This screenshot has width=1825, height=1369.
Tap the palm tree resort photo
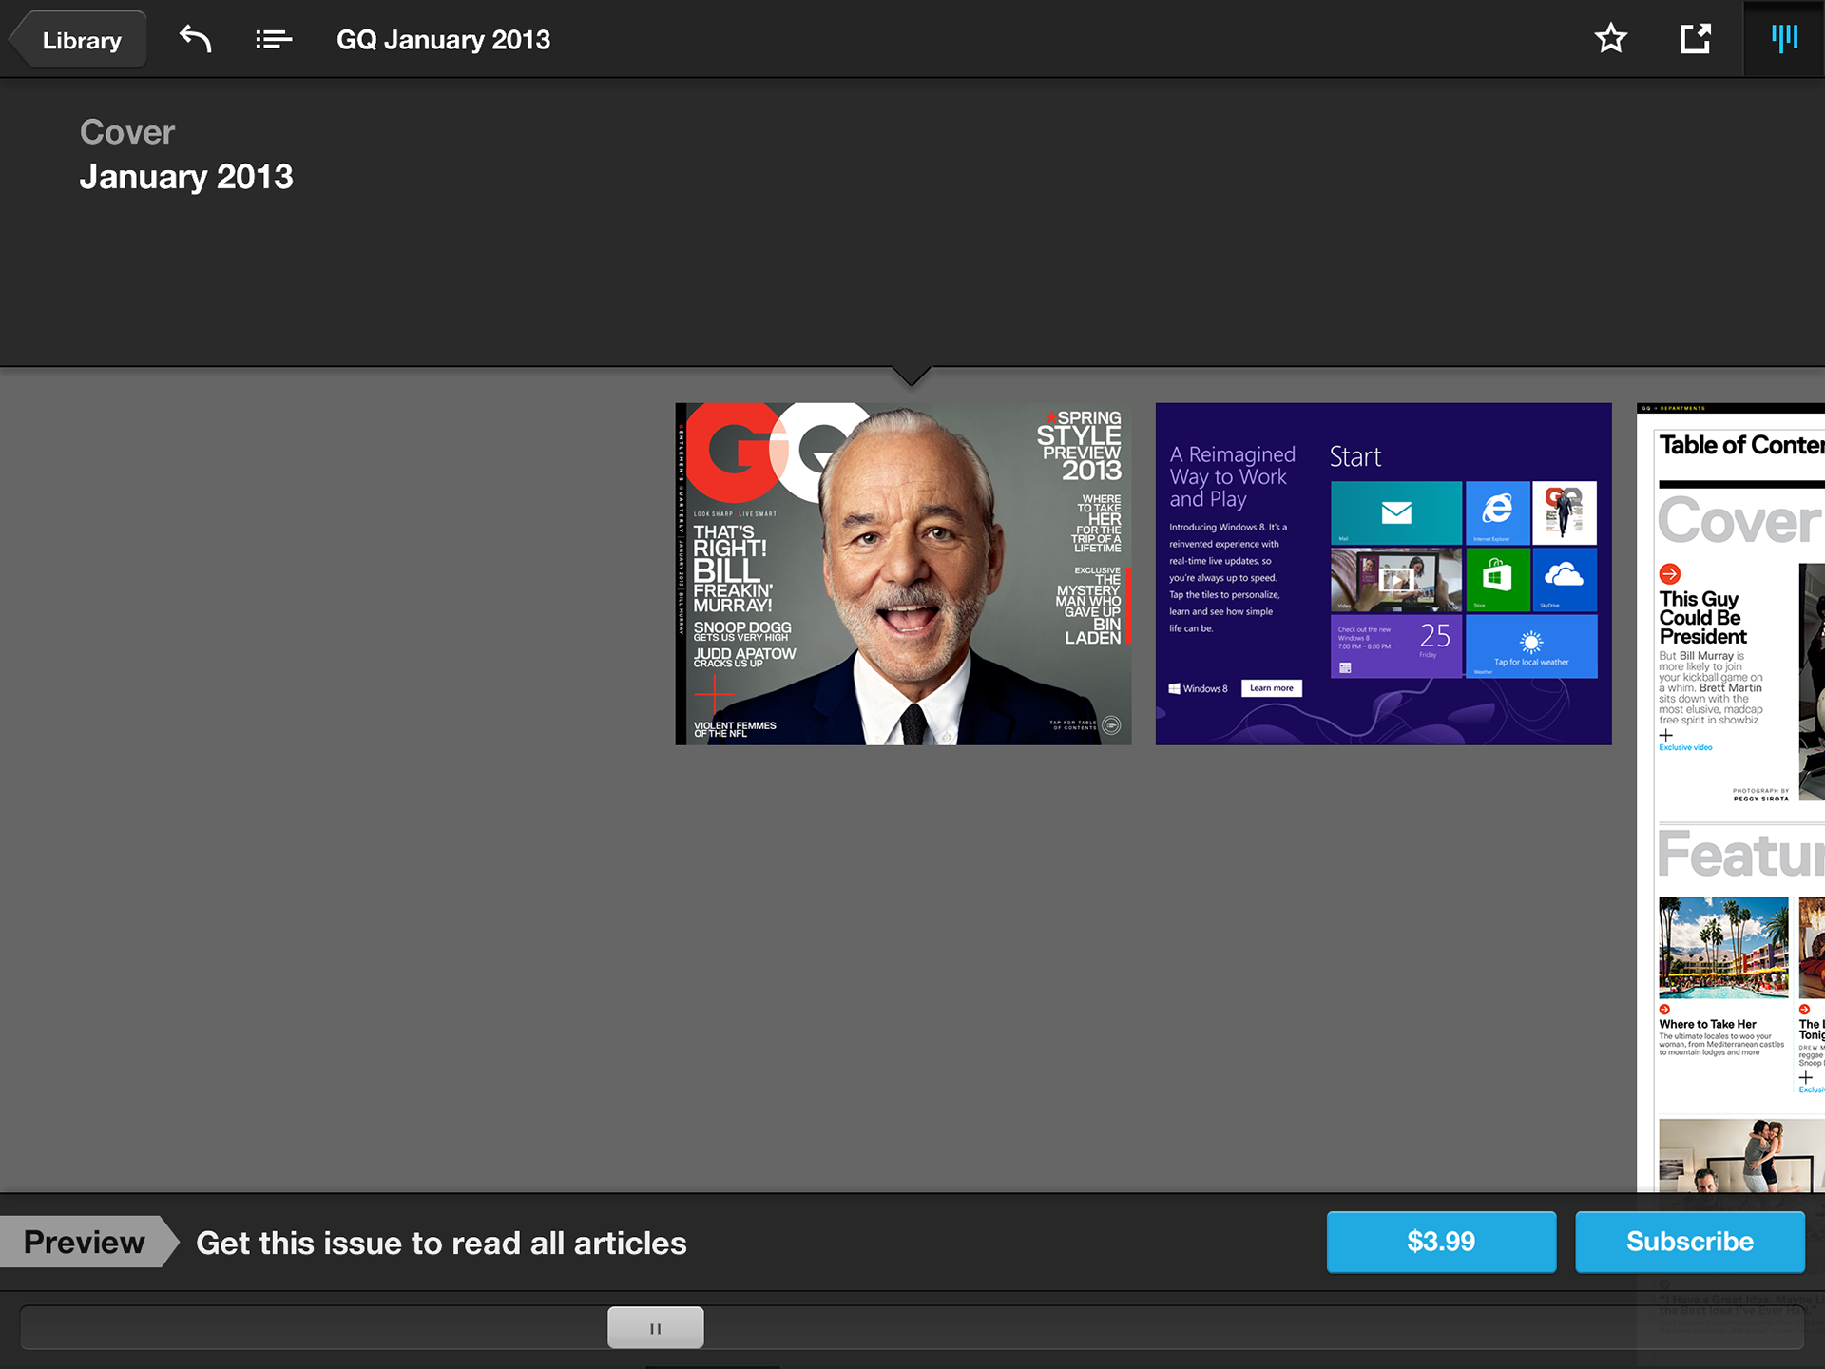click(1723, 947)
